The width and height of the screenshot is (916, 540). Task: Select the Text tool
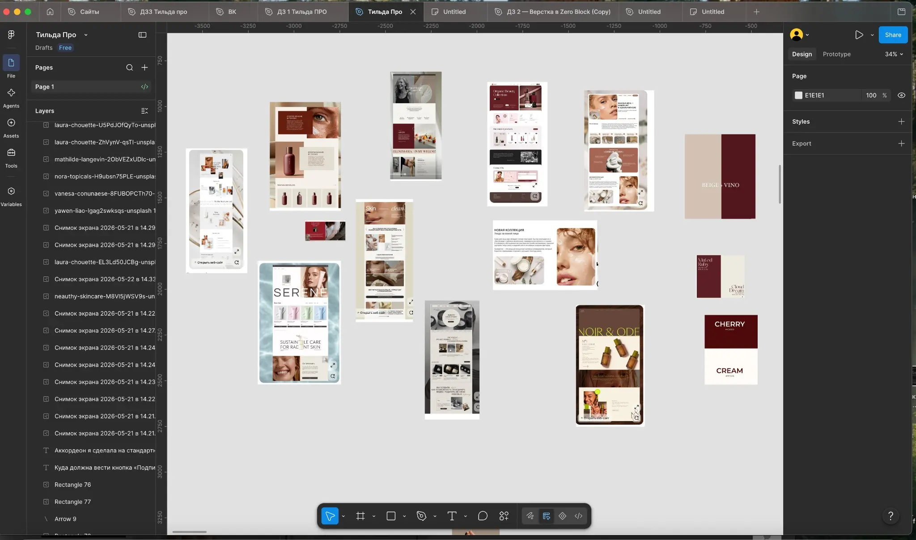pyautogui.click(x=452, y=516)
